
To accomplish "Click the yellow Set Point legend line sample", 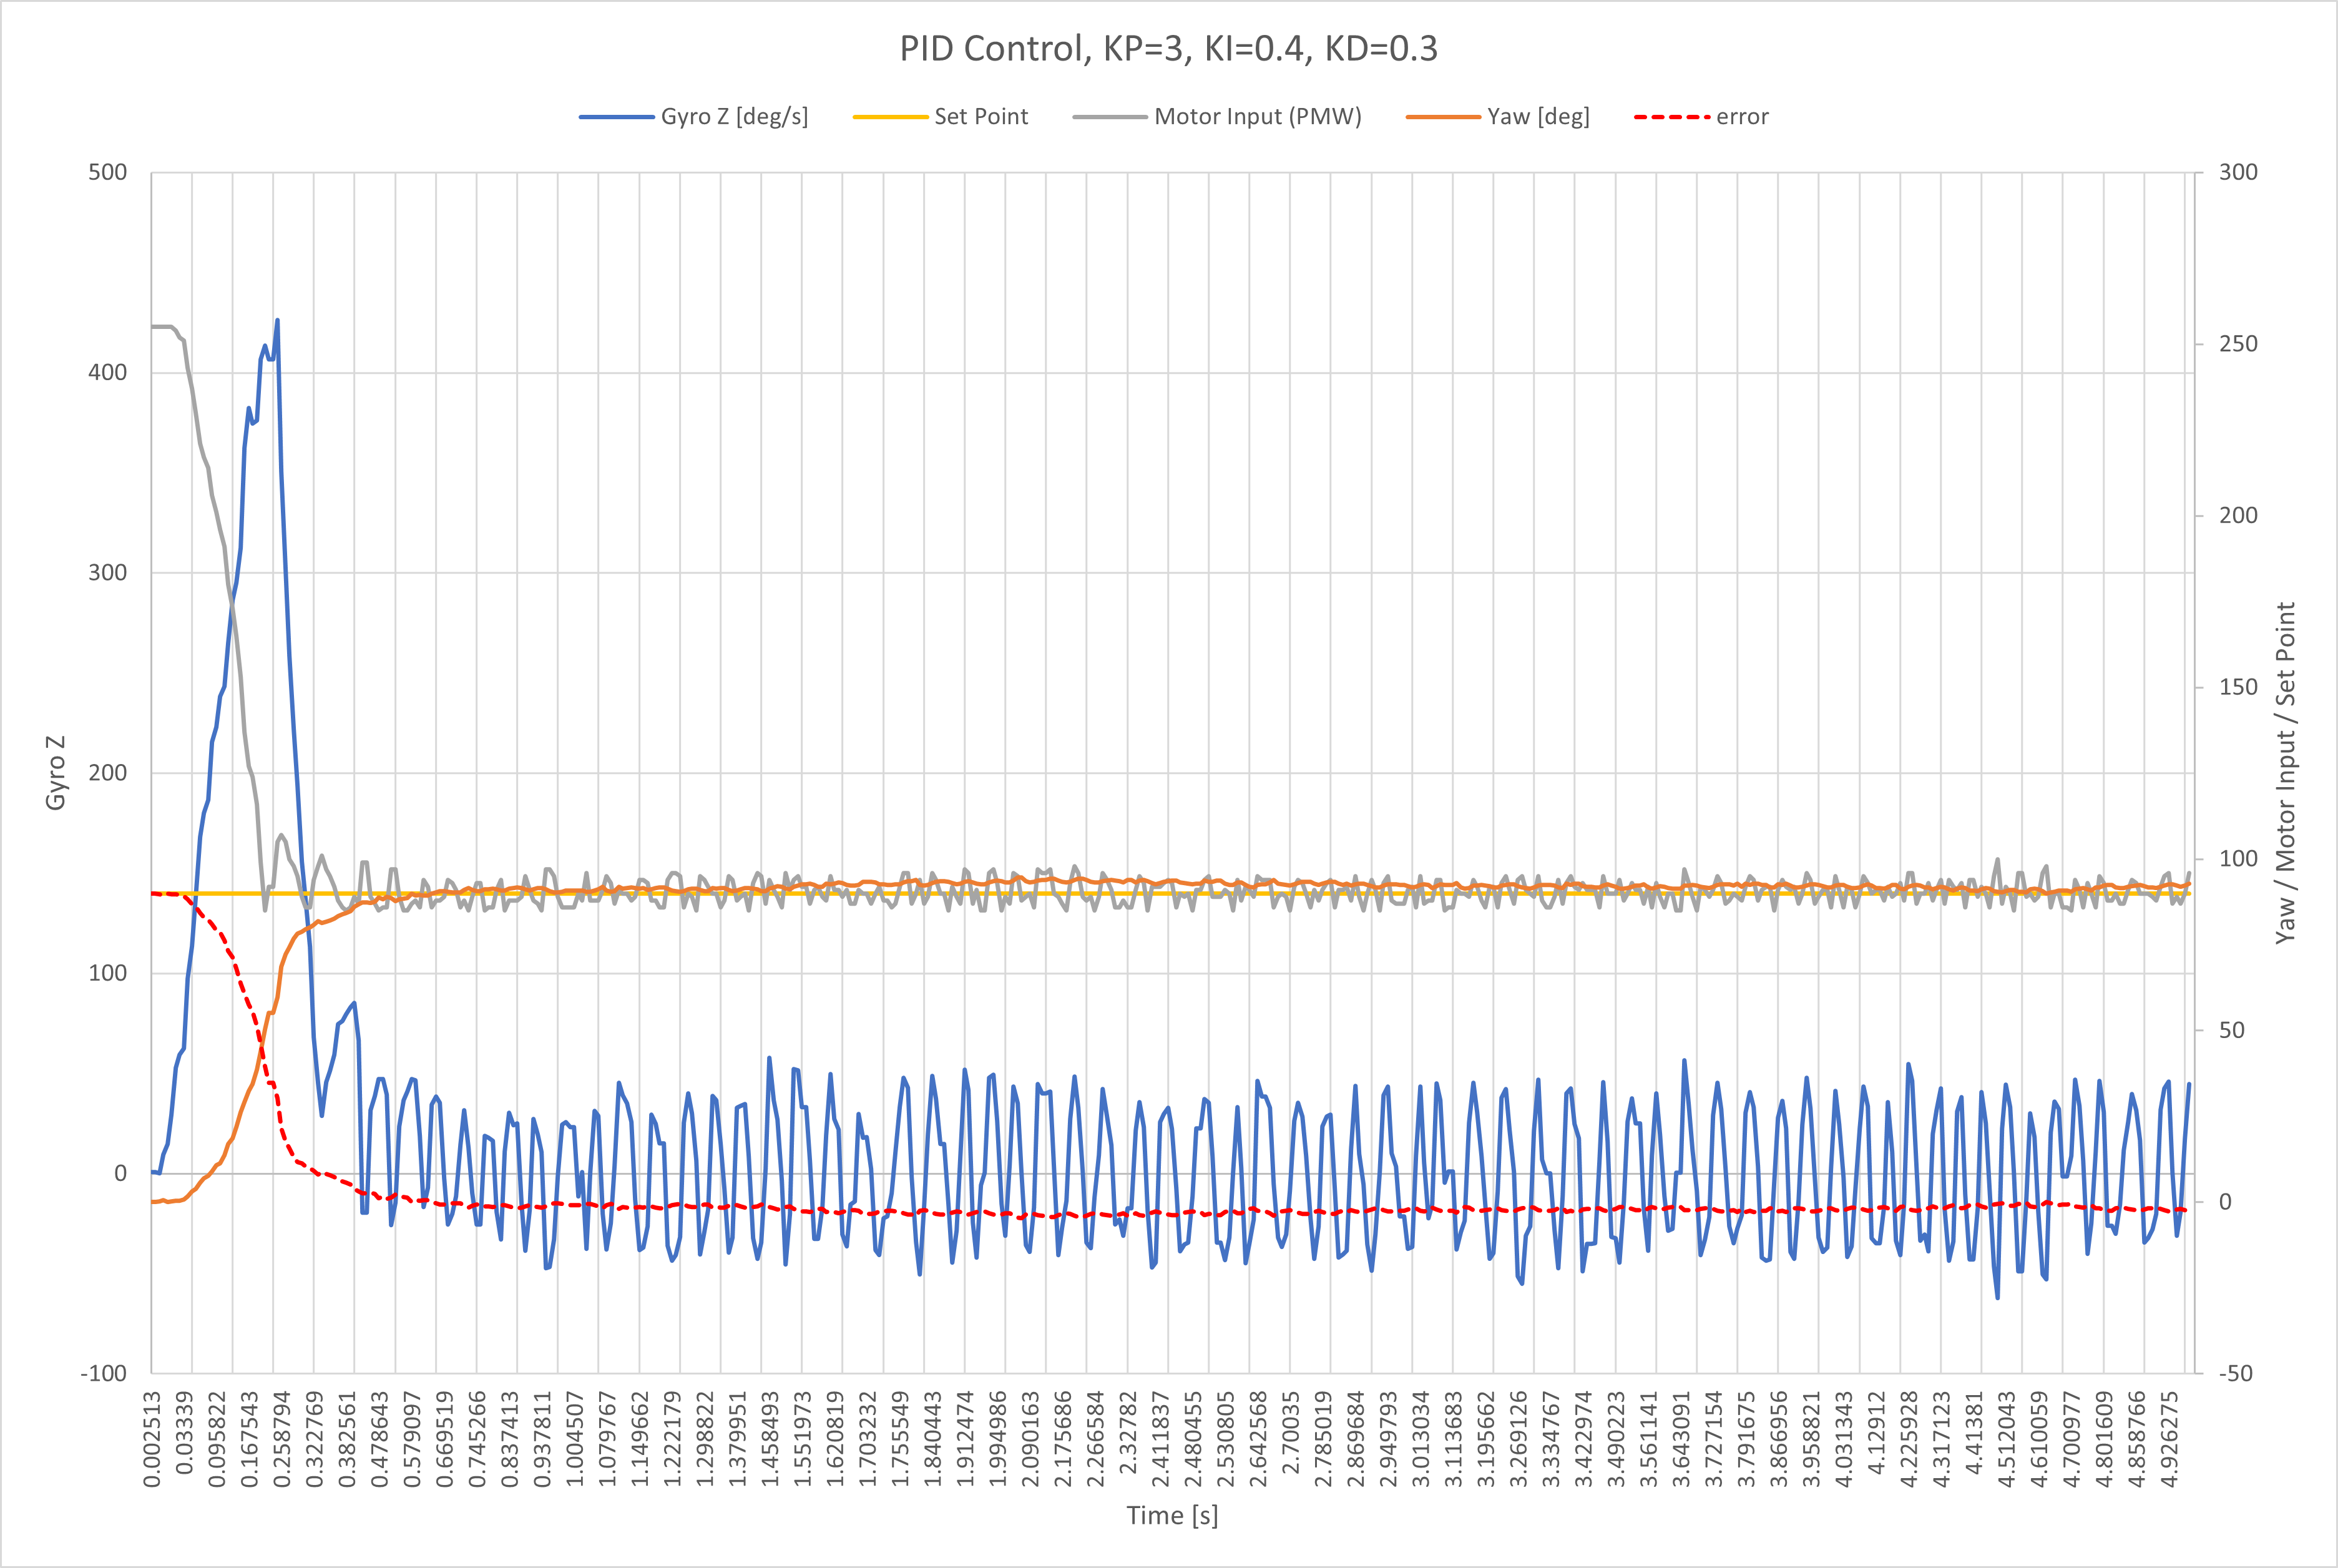I will pyautogui.click(x=889, y=117).
